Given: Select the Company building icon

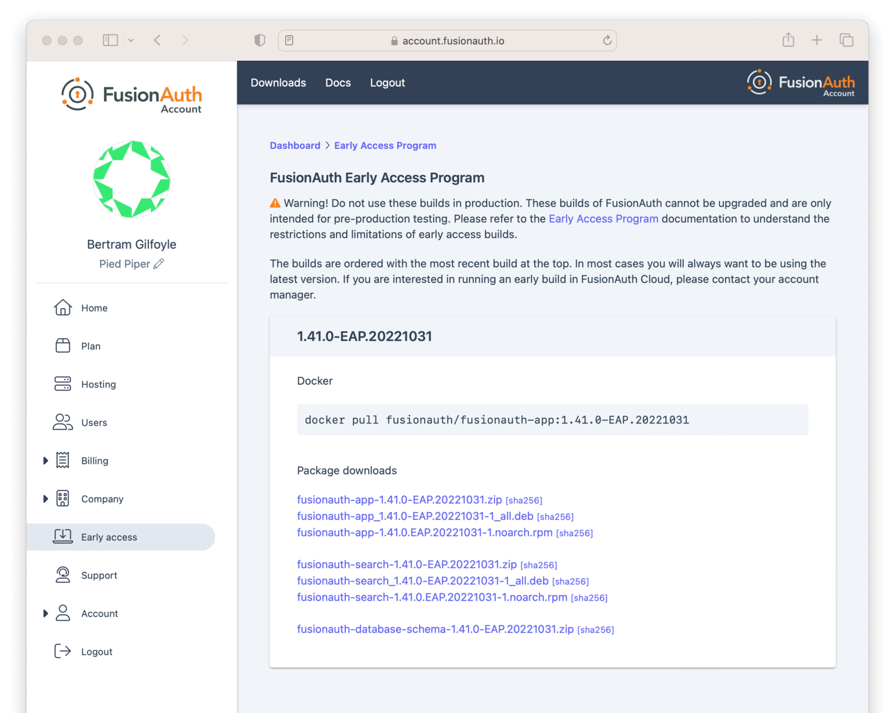Looking at the screenshot, I should pos(63,498).
